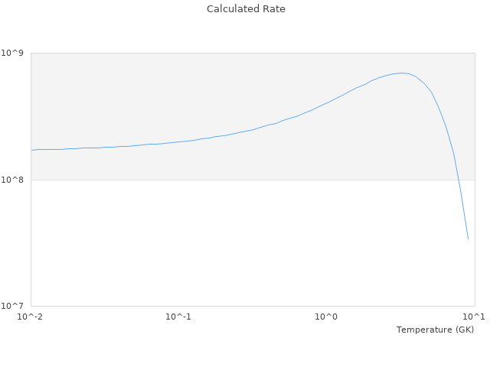Click the 10^-2 x-axis tick label
490x367 pixels.
pyautogui.click(x=30, y=317)
